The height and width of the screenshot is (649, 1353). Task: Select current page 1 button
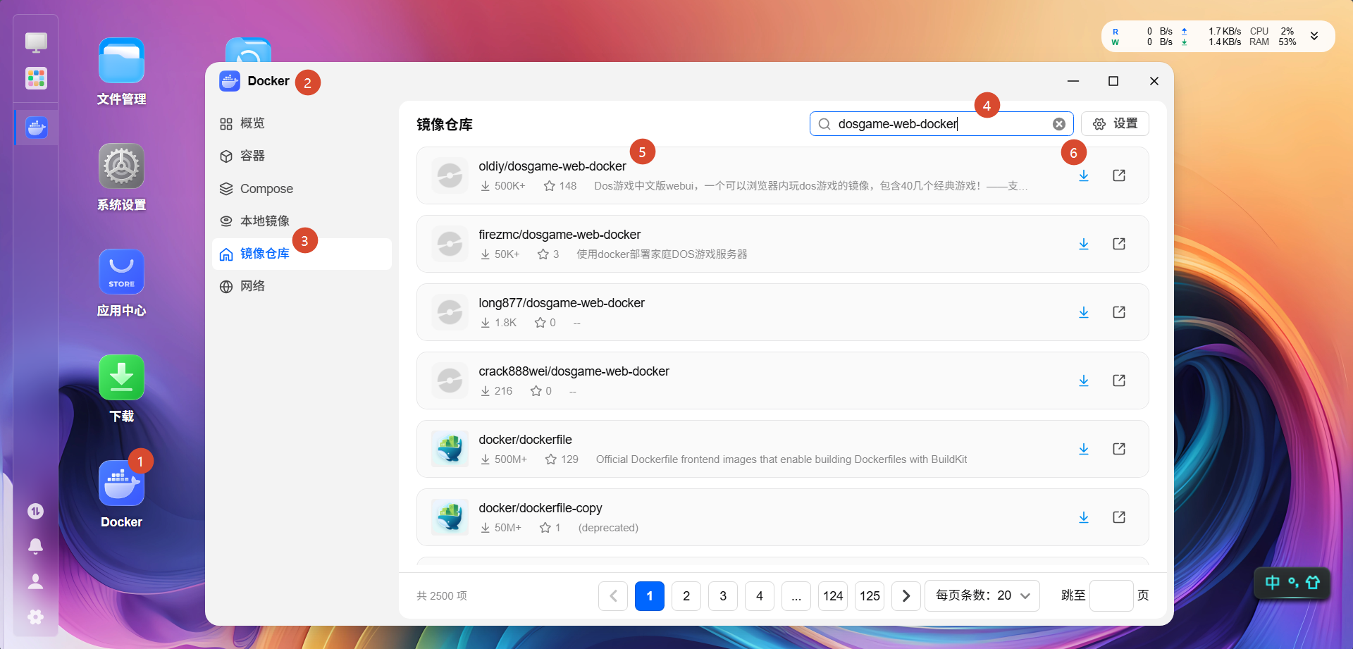(x=650, y=596)
